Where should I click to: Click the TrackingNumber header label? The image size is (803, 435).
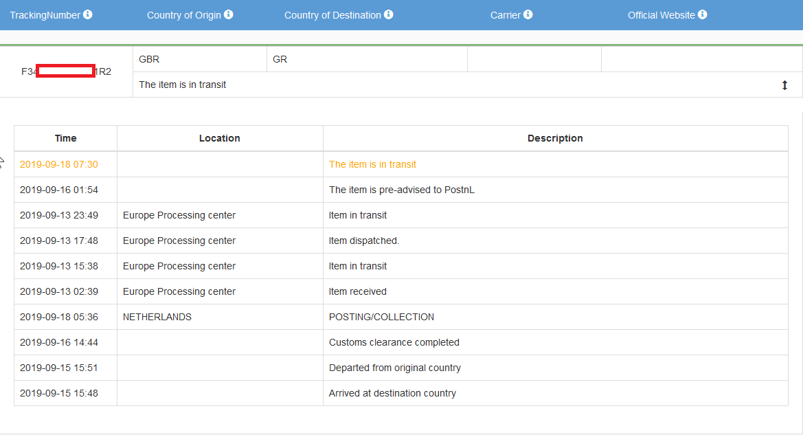45,15
